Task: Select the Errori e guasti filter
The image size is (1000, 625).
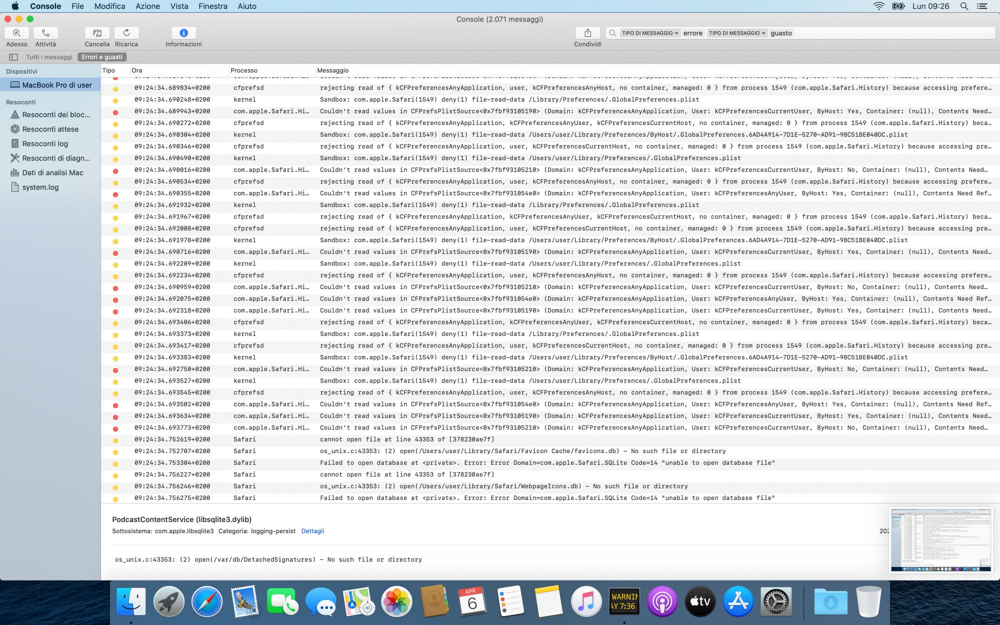Action: click(102, 57)
